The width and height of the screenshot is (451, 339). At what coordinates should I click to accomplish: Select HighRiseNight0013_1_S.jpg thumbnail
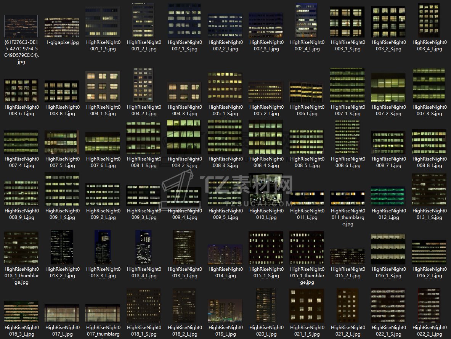pyautogui.click(x=429, y=190)
